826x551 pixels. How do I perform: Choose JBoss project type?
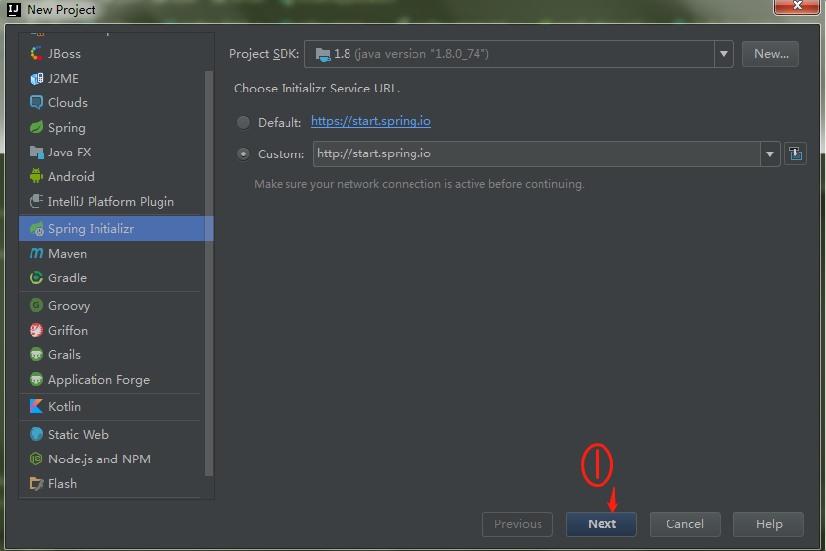(111, 54)
